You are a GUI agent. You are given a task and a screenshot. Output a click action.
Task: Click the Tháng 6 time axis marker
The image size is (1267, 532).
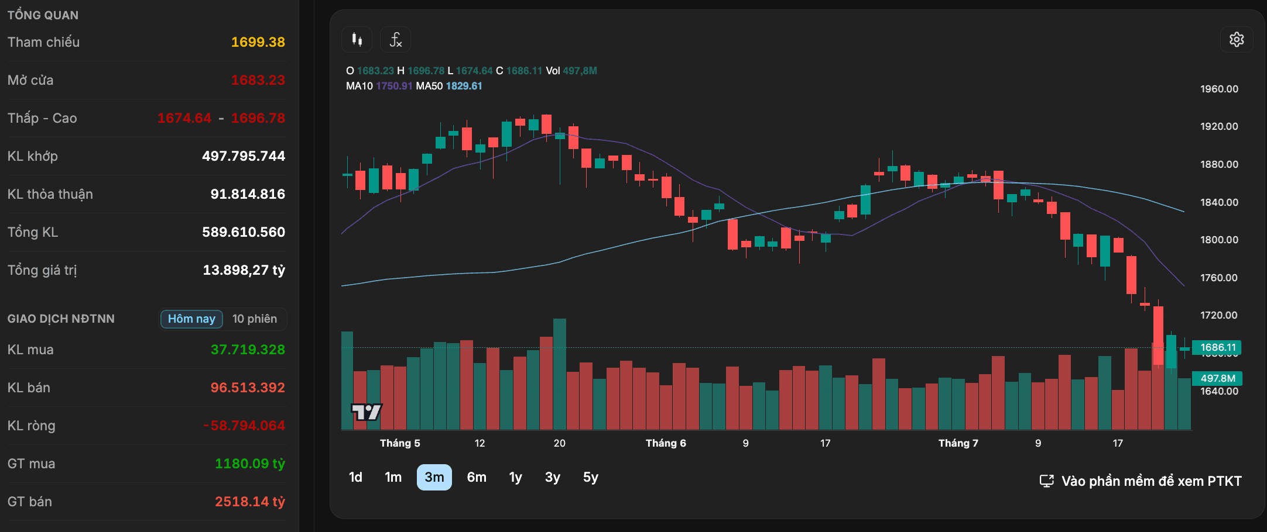coord(666,443)
